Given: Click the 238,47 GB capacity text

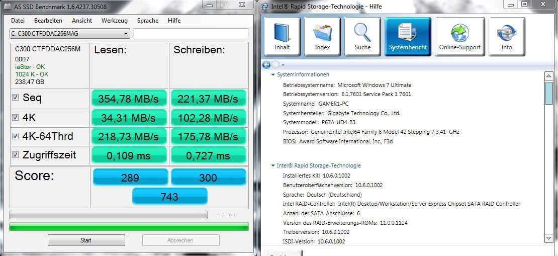Looking at the screenshot, I should click(30, 82).
